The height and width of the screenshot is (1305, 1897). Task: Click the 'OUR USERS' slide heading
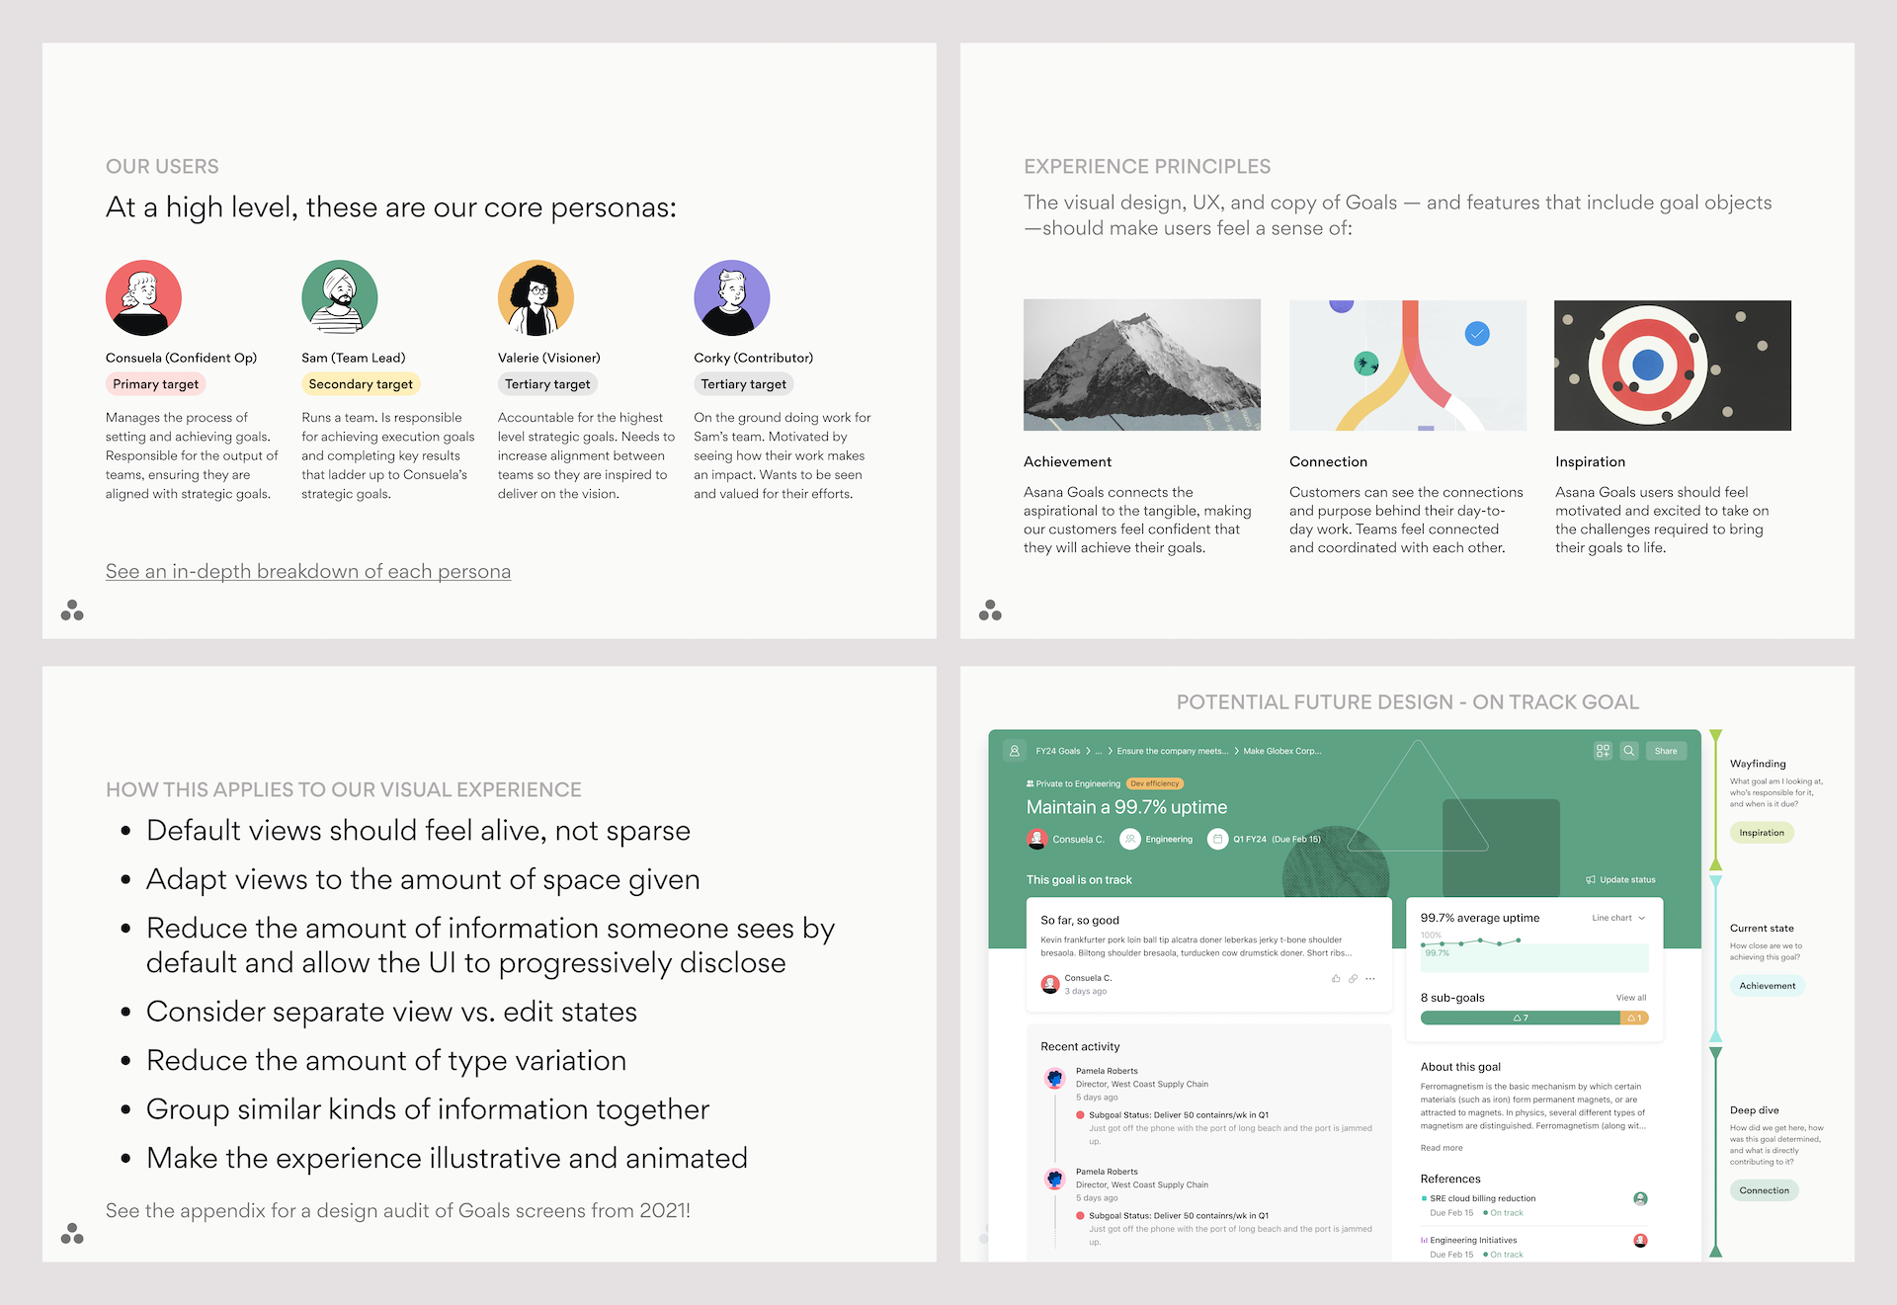point(162,167)
